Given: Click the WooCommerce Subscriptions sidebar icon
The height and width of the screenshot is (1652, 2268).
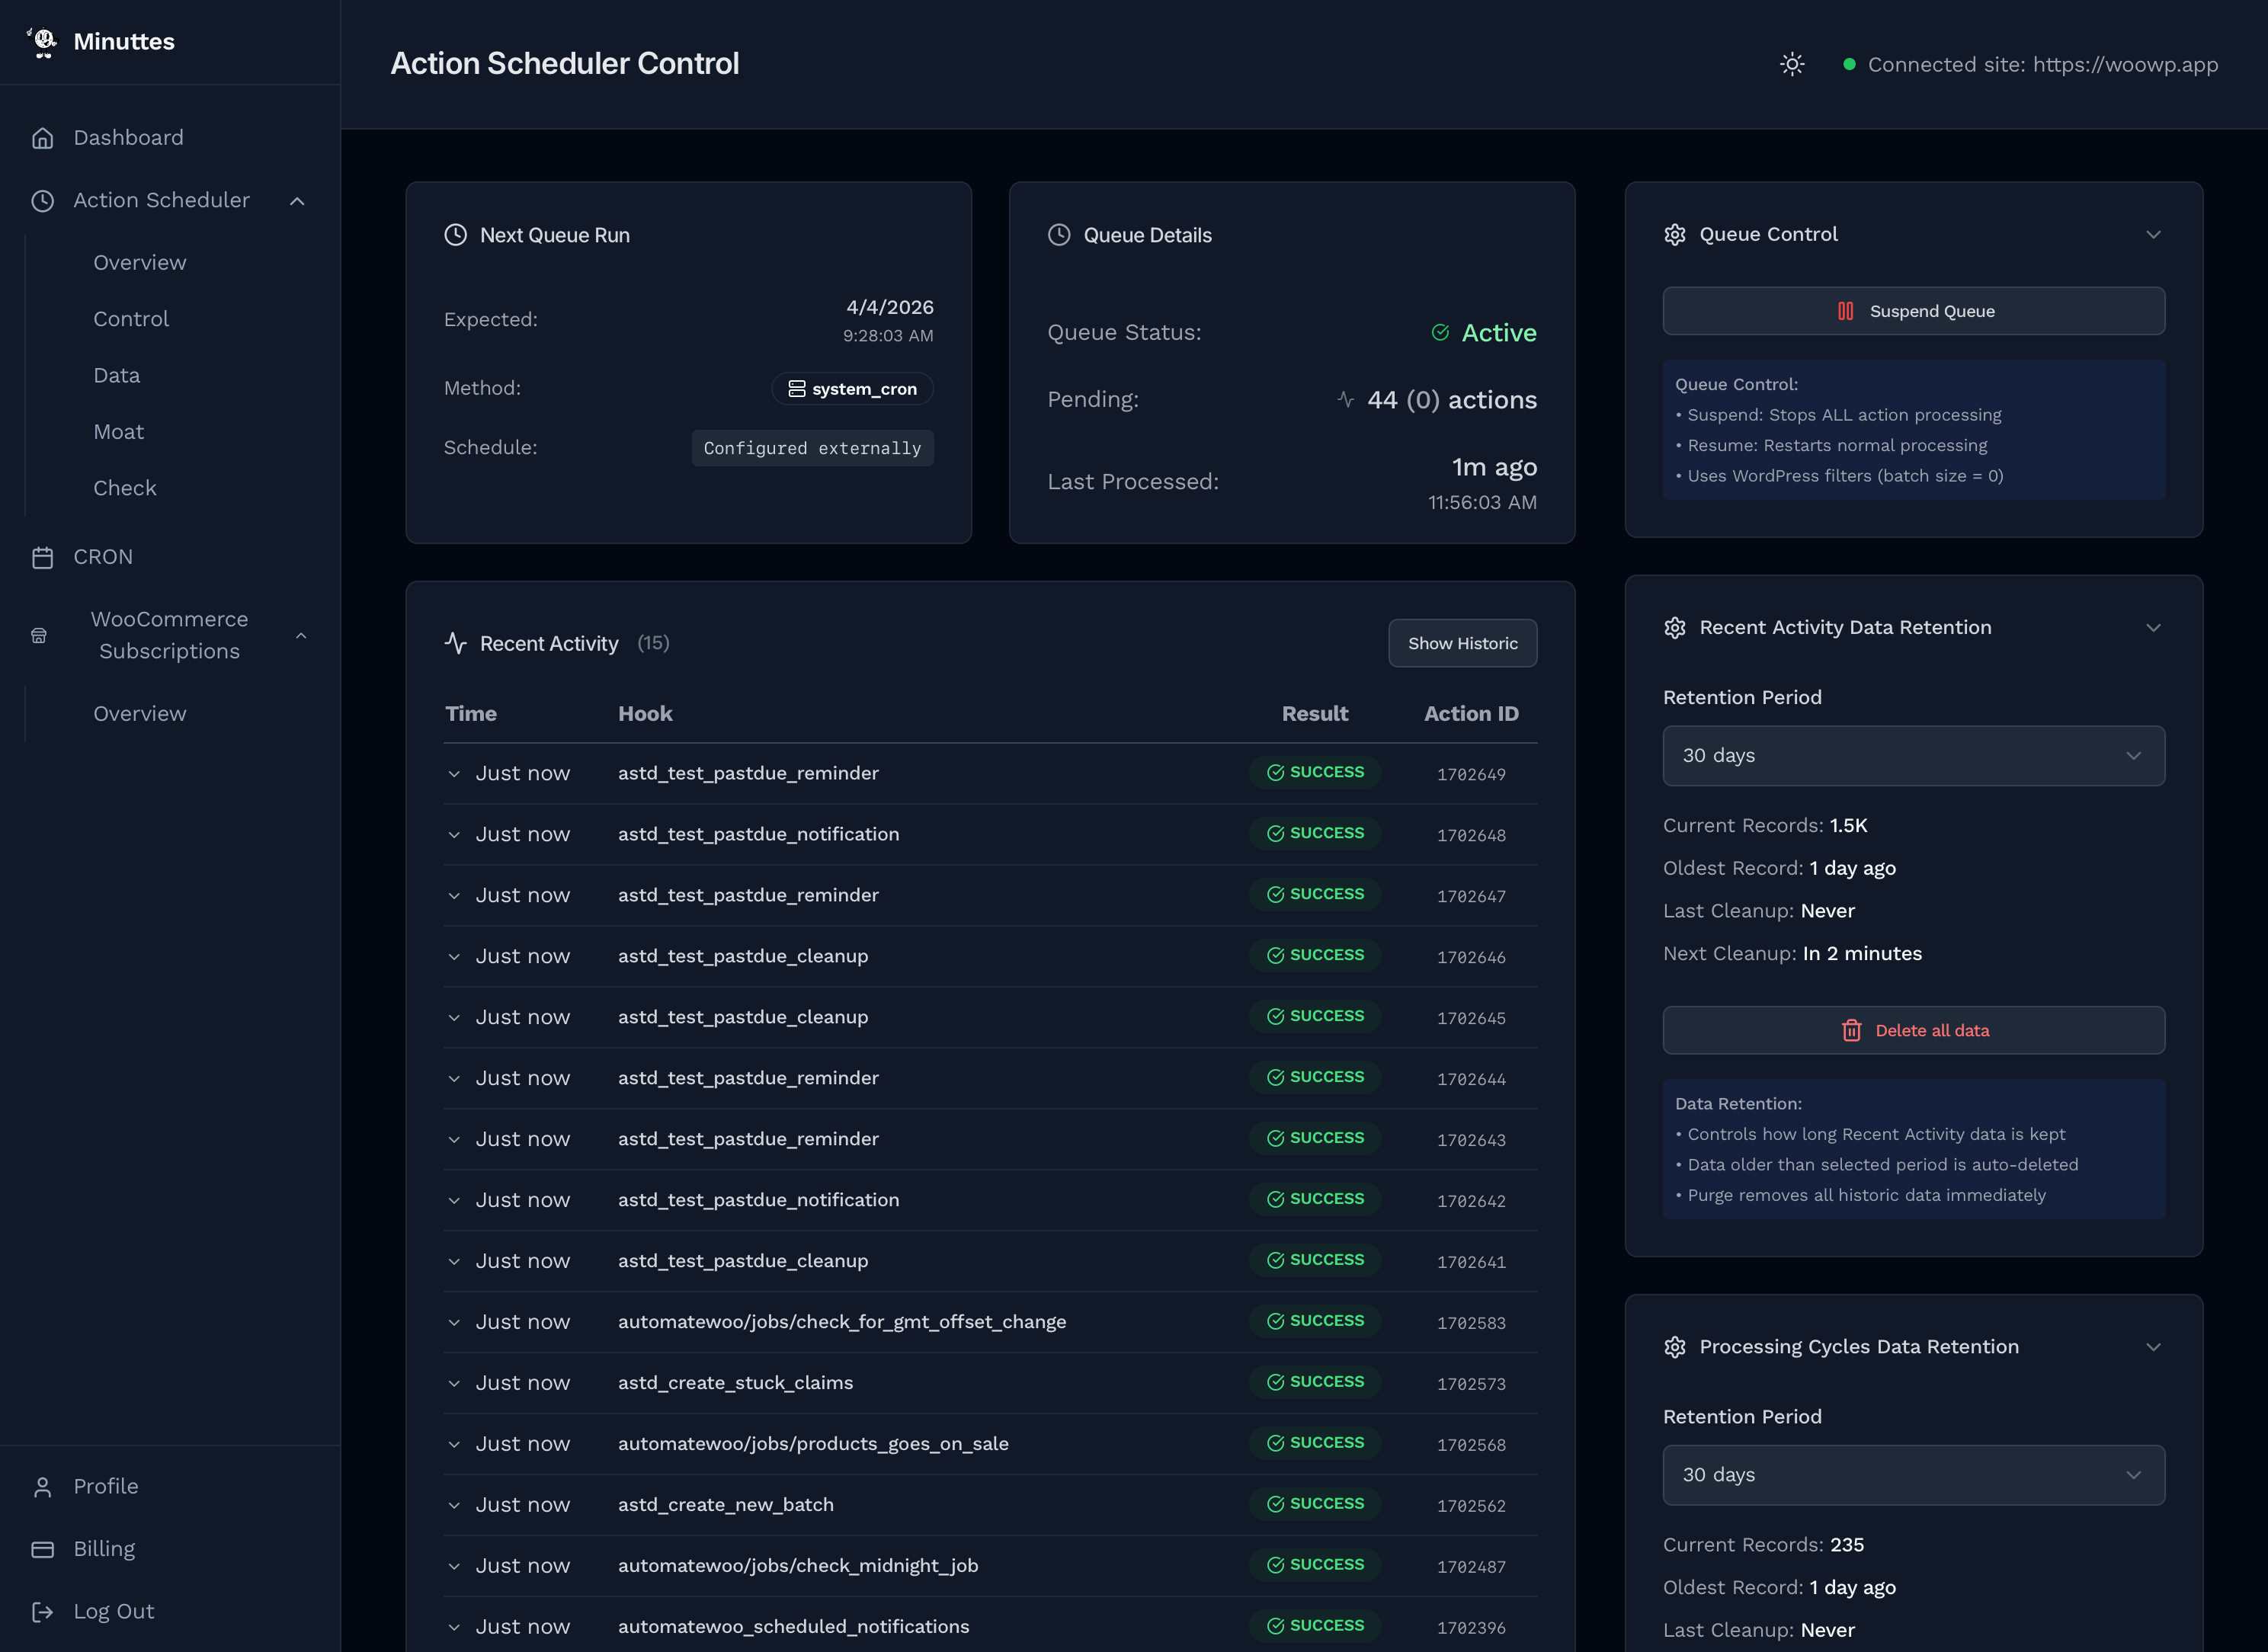Looking at the screenshot, I should click(38, 634).
